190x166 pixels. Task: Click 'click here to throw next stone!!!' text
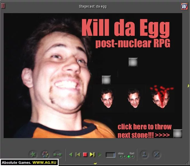[x=145, y=131]
